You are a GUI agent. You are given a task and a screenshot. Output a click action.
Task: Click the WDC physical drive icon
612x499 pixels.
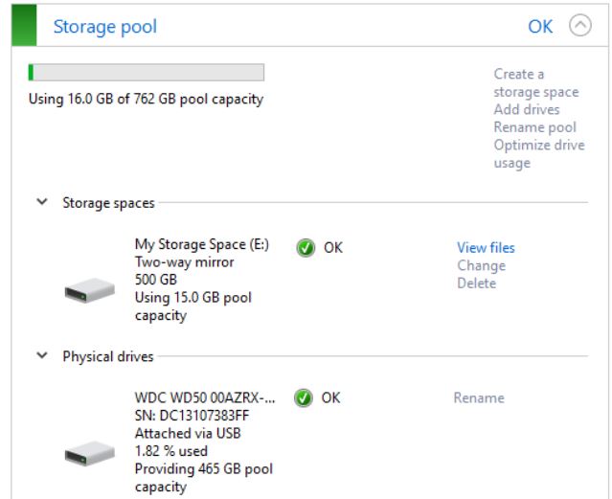tap(89, 453)
